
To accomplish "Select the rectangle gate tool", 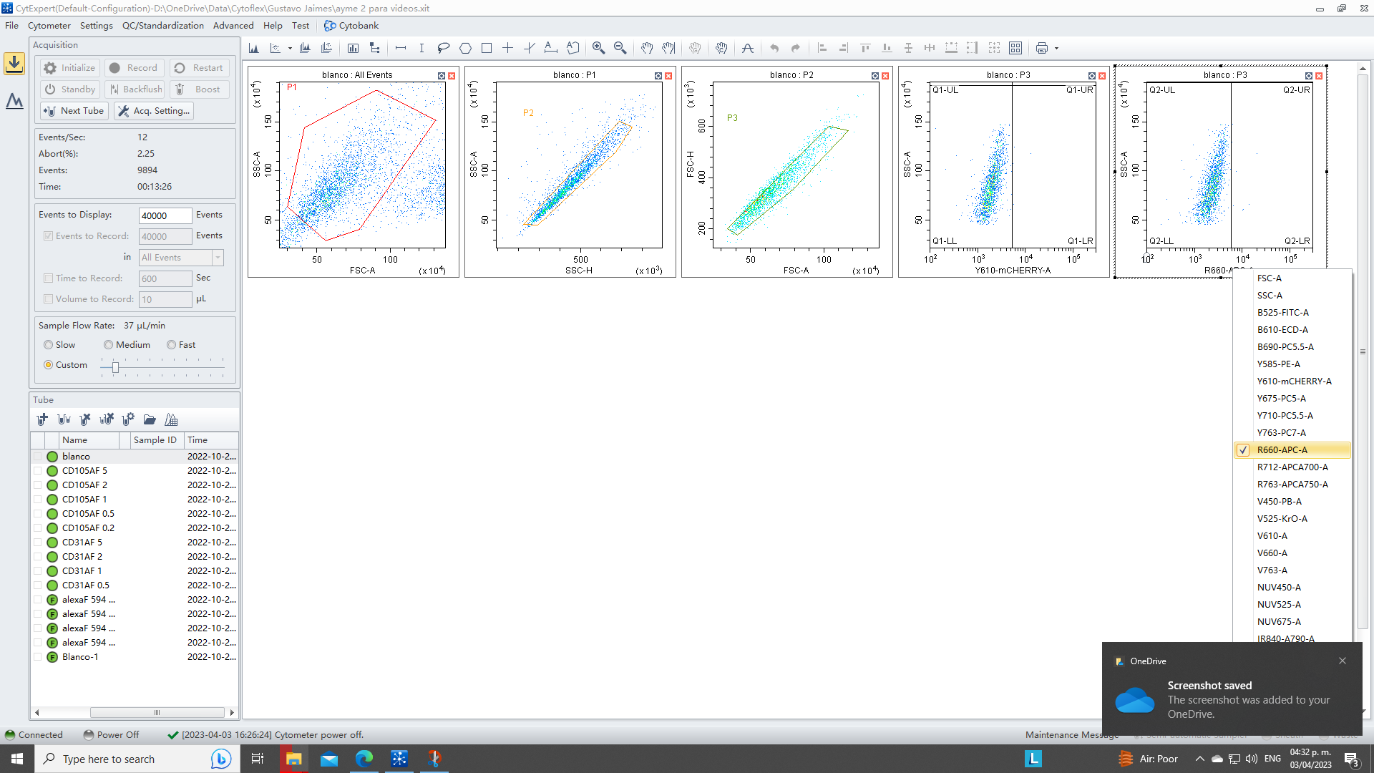I will coord(487,48).
